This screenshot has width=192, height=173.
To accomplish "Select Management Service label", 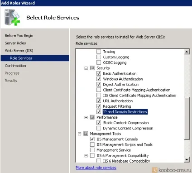I will click(x=114, y=150).
